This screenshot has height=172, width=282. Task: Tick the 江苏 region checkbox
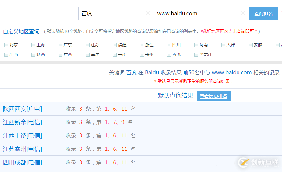(88, 45)
